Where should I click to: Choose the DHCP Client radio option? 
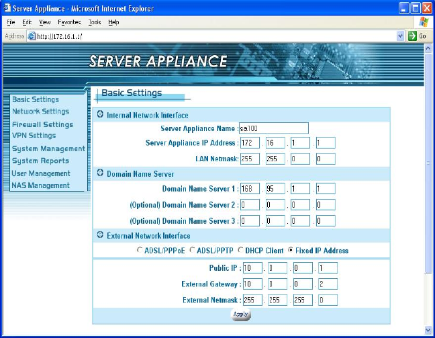240,251
